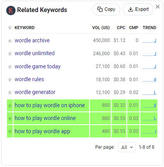Star 'how to play wordle app'
Image resolution: width=164 pixels, height=167 pixels.
(x=10, y=131)
